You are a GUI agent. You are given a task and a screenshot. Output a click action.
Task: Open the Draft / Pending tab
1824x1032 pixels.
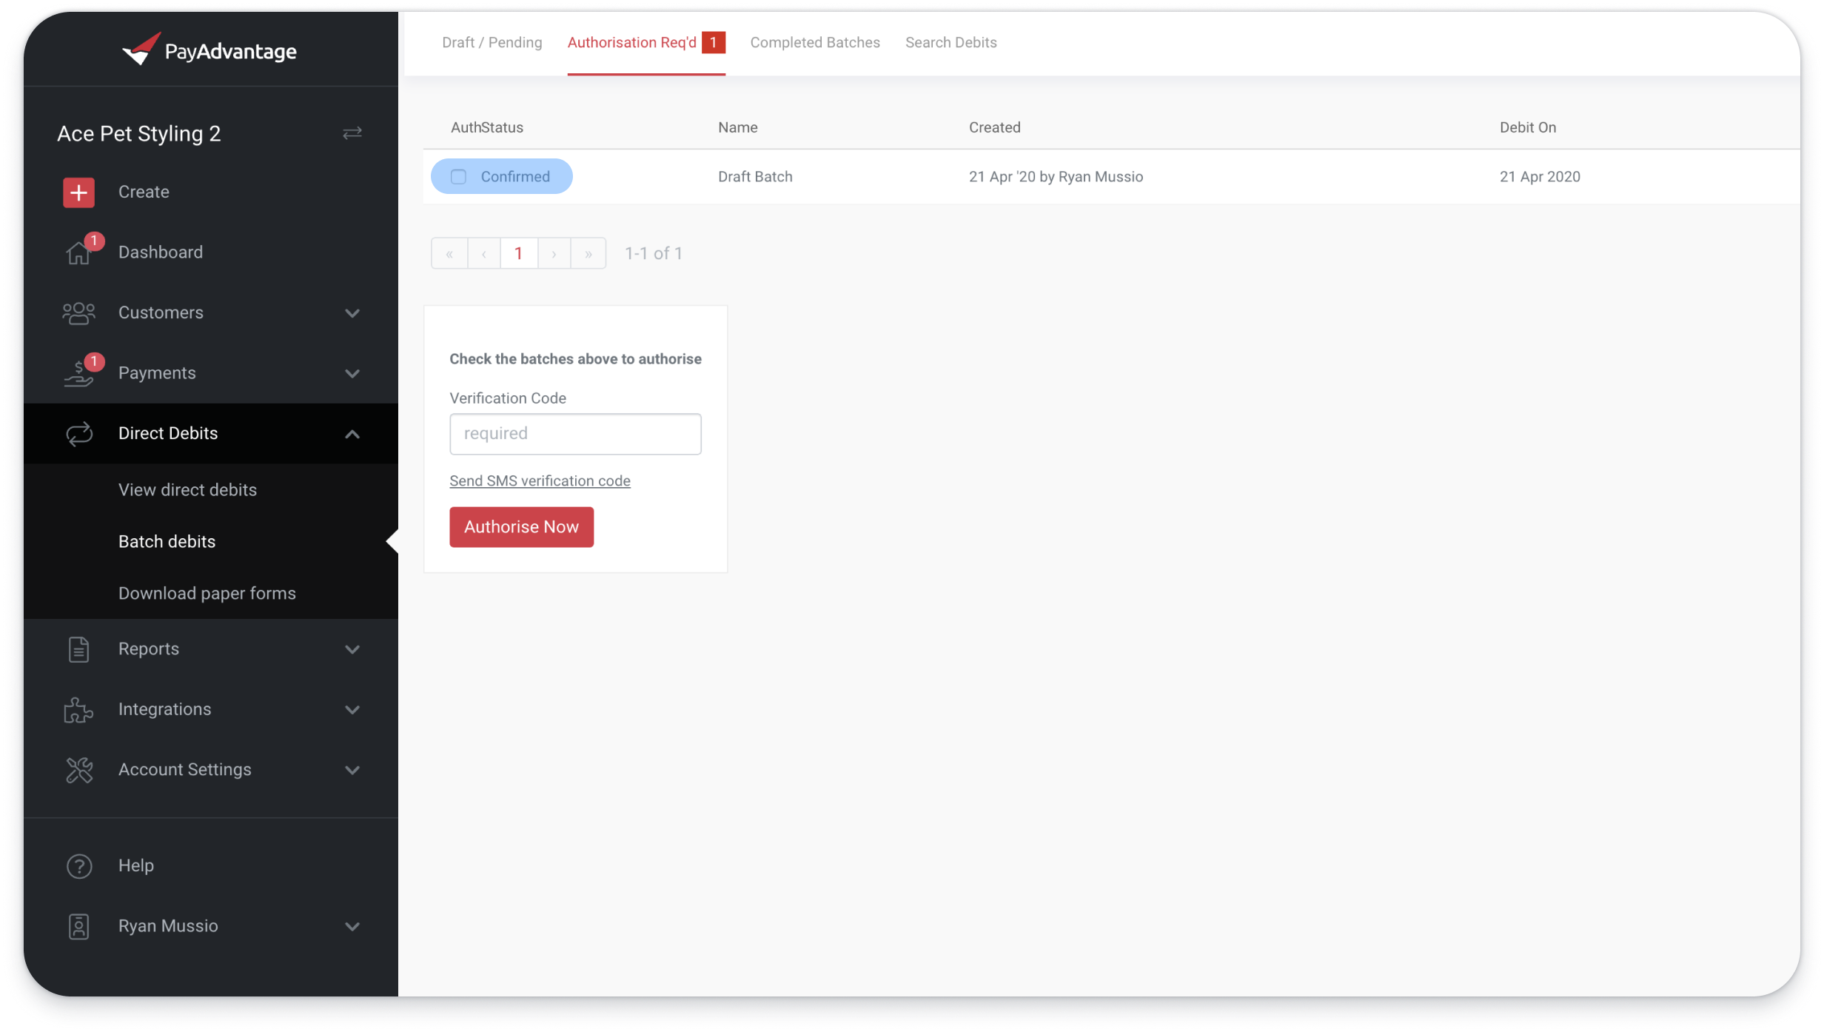(492, 42)
